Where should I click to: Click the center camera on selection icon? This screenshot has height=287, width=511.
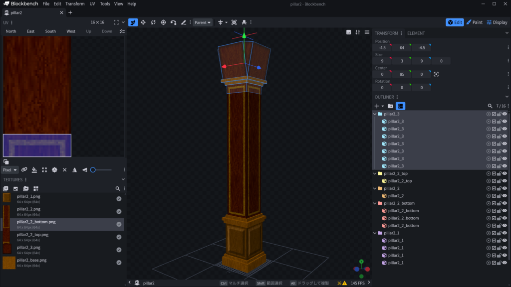(436, 74)
